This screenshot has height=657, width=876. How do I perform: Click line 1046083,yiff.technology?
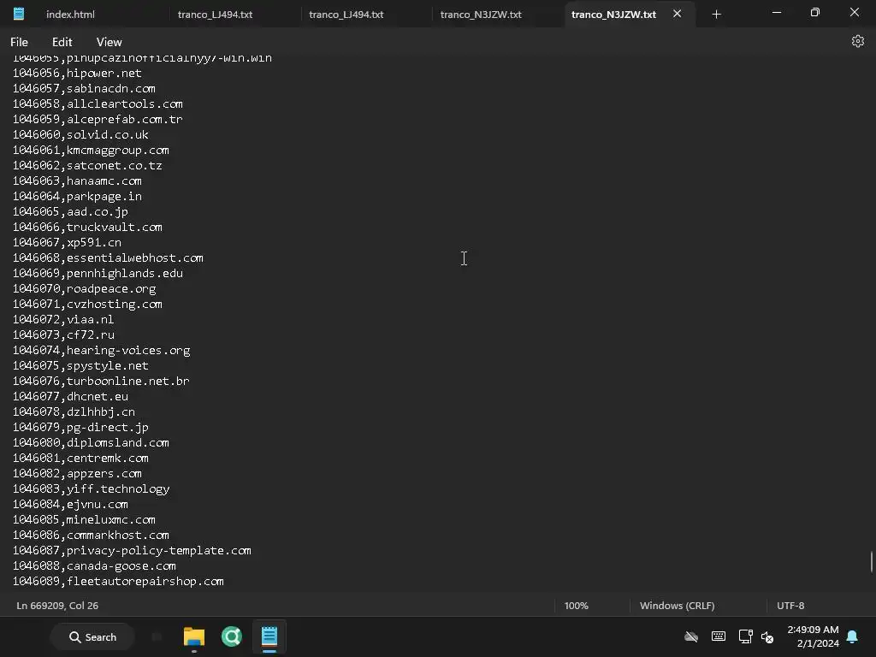91,488
